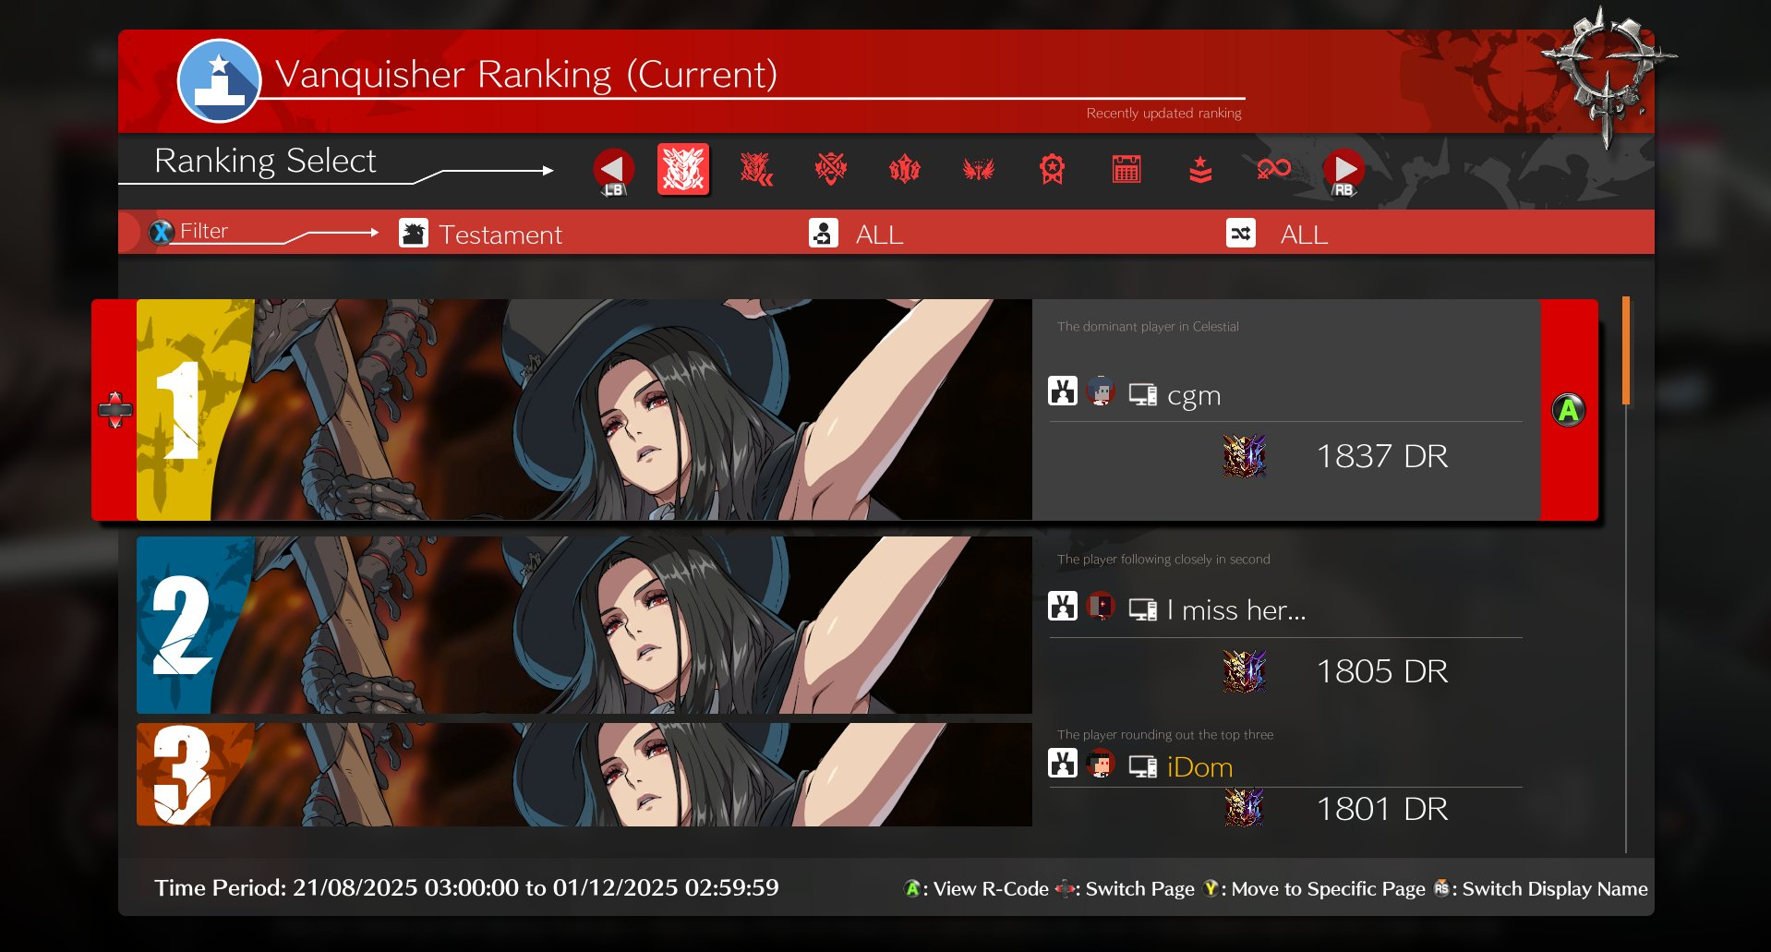The image size is (1771, 952).
Task: Click the 1837 DR rating value
Action: tap(1382, 456)
